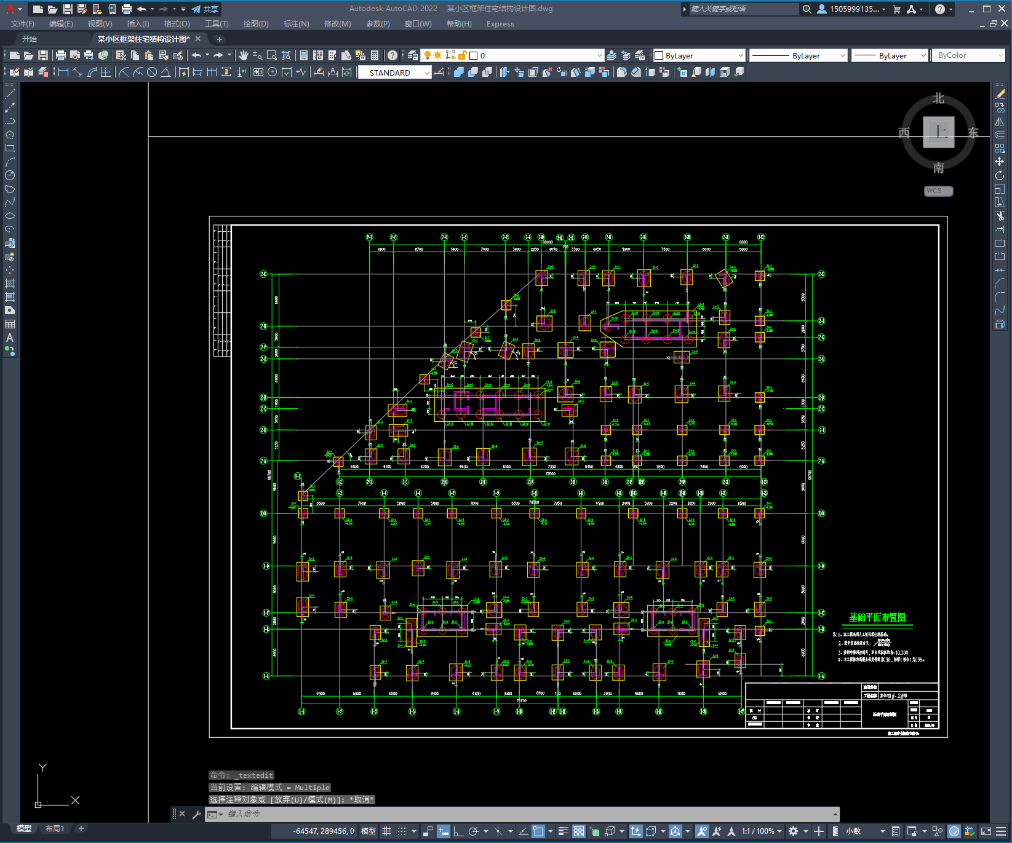Choose the Multiline Text tool

tap(10, 338)
